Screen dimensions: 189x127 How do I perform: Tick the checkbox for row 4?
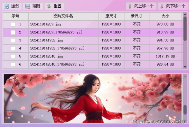(13, 48)
